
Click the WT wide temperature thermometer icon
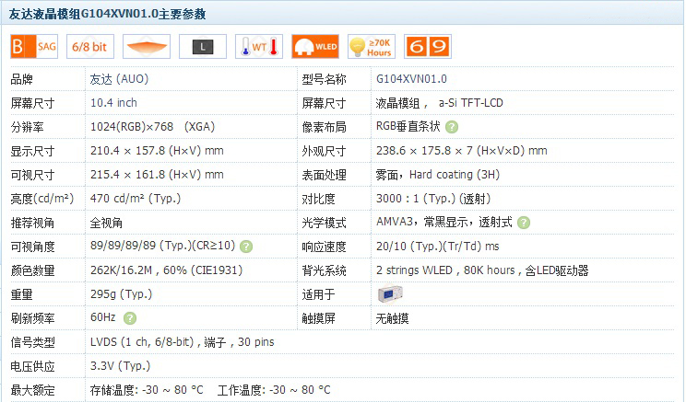point(259,47)
